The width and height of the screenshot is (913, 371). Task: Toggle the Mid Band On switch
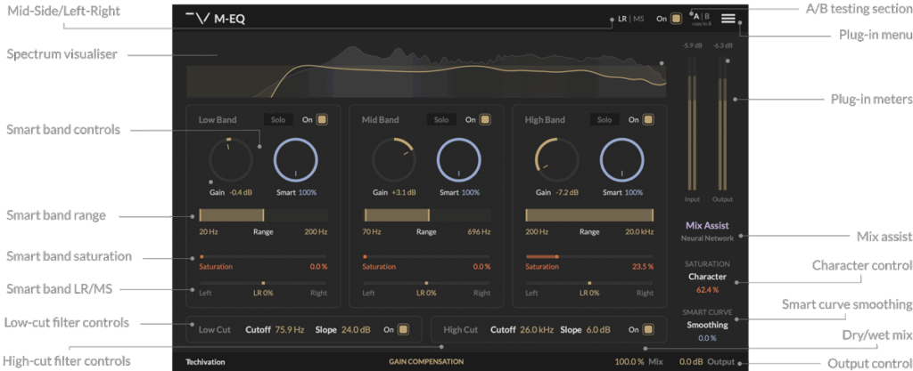tap(485, 119)
